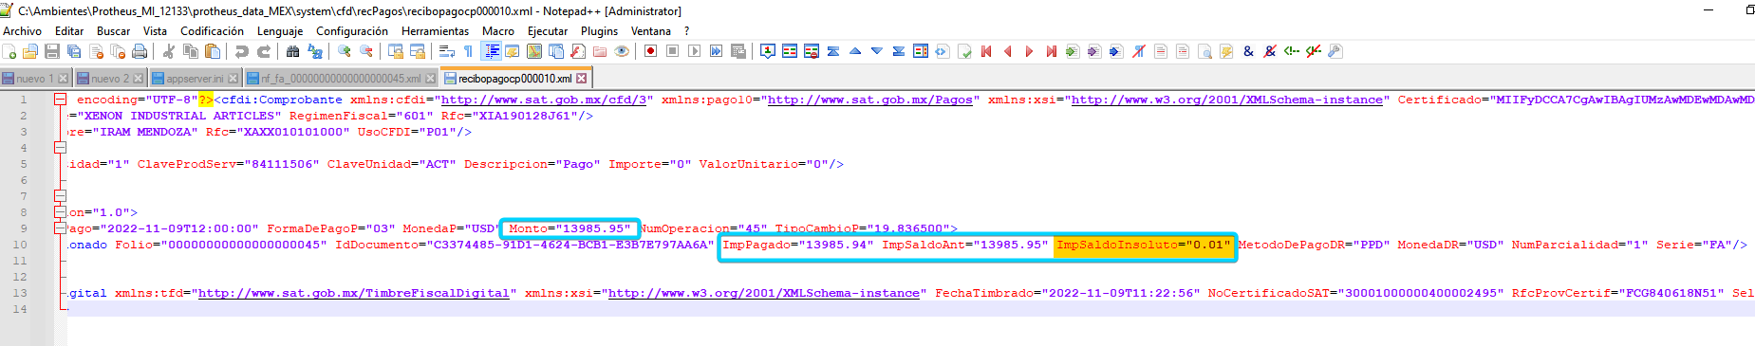The image size is (1755, 346).
Task: Zoom in on the text
Action: [x=344, y=51]
